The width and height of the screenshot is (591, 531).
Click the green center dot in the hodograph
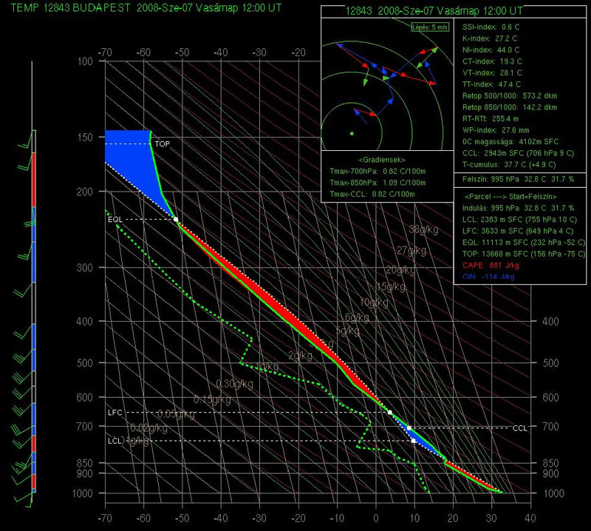pyautogui.click(x=352, y=133)
